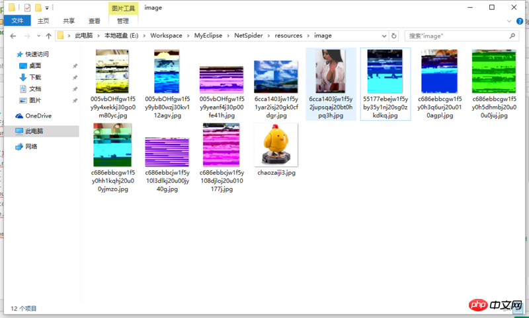Click the search magnifier icon
This screenshot has width=529, height=318.
click(x=512, y=36)
